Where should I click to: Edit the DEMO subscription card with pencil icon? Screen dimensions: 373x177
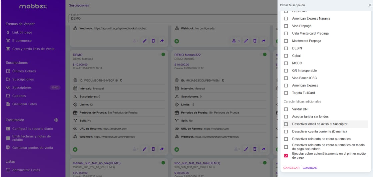click(x=145, y=149)
